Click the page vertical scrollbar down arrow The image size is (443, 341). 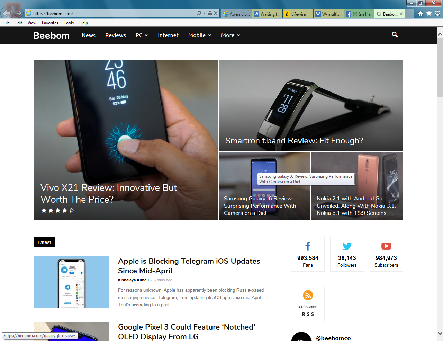(440, 333)
